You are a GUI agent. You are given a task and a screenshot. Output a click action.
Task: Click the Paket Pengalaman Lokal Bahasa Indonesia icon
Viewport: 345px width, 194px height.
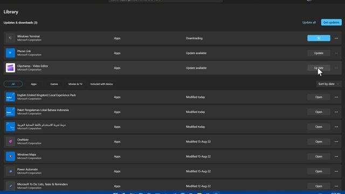(10, 112)
